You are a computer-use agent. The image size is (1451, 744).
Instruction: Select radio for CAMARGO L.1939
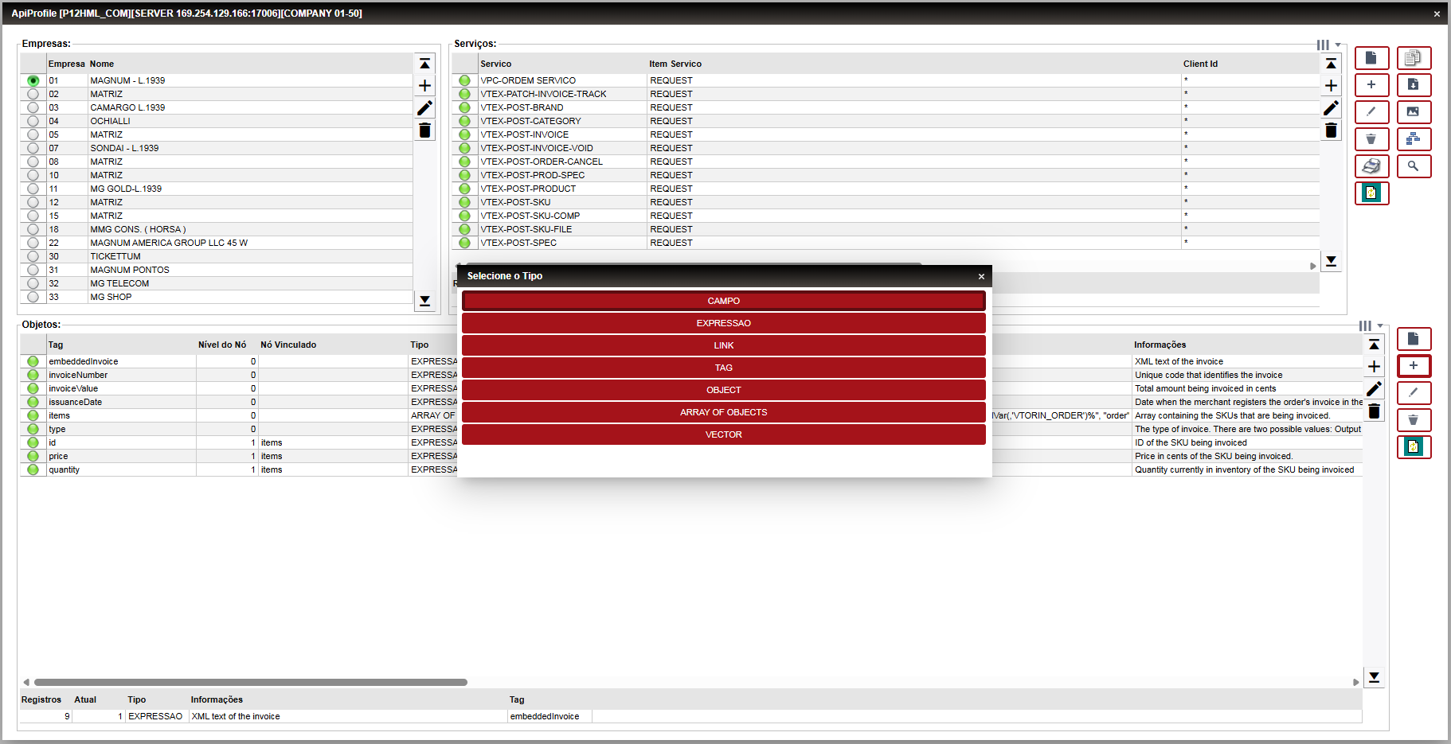click(x=33, y=107)
